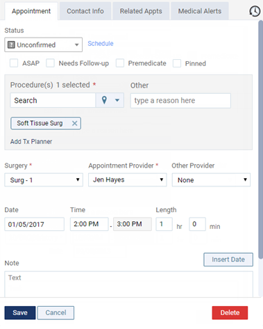Switch to the Contact Info tab
The height and width of the screenshot is (329, 263).
pos(85,11)
